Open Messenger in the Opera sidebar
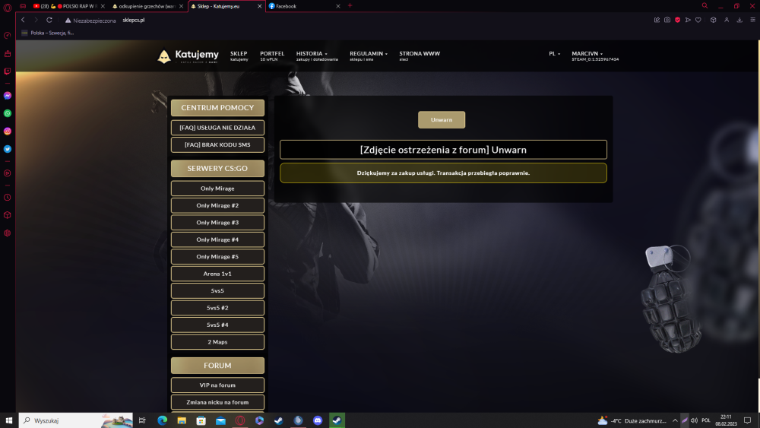760x428 pixels. pos(8,96)
